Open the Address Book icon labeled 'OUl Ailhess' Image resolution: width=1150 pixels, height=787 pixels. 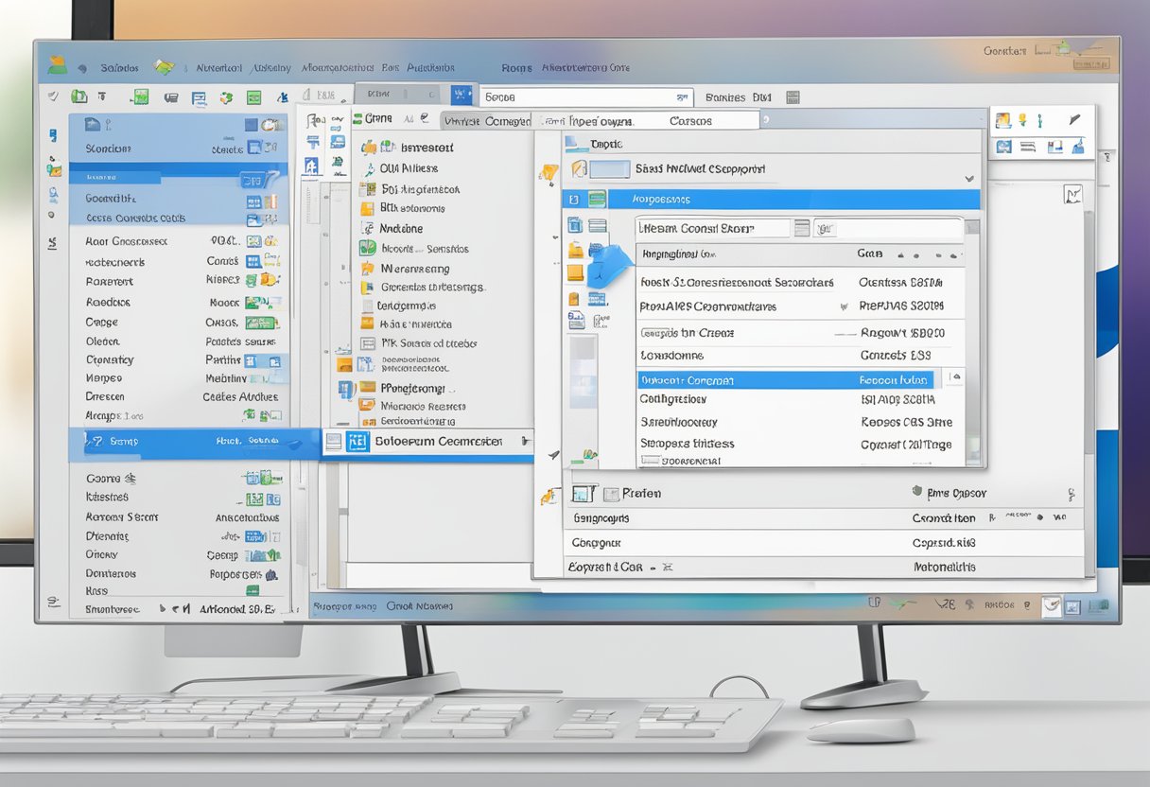click(x=371, y=168)
